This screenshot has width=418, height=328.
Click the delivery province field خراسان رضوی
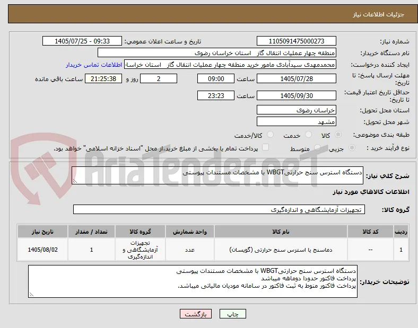(x=297, y=110)
